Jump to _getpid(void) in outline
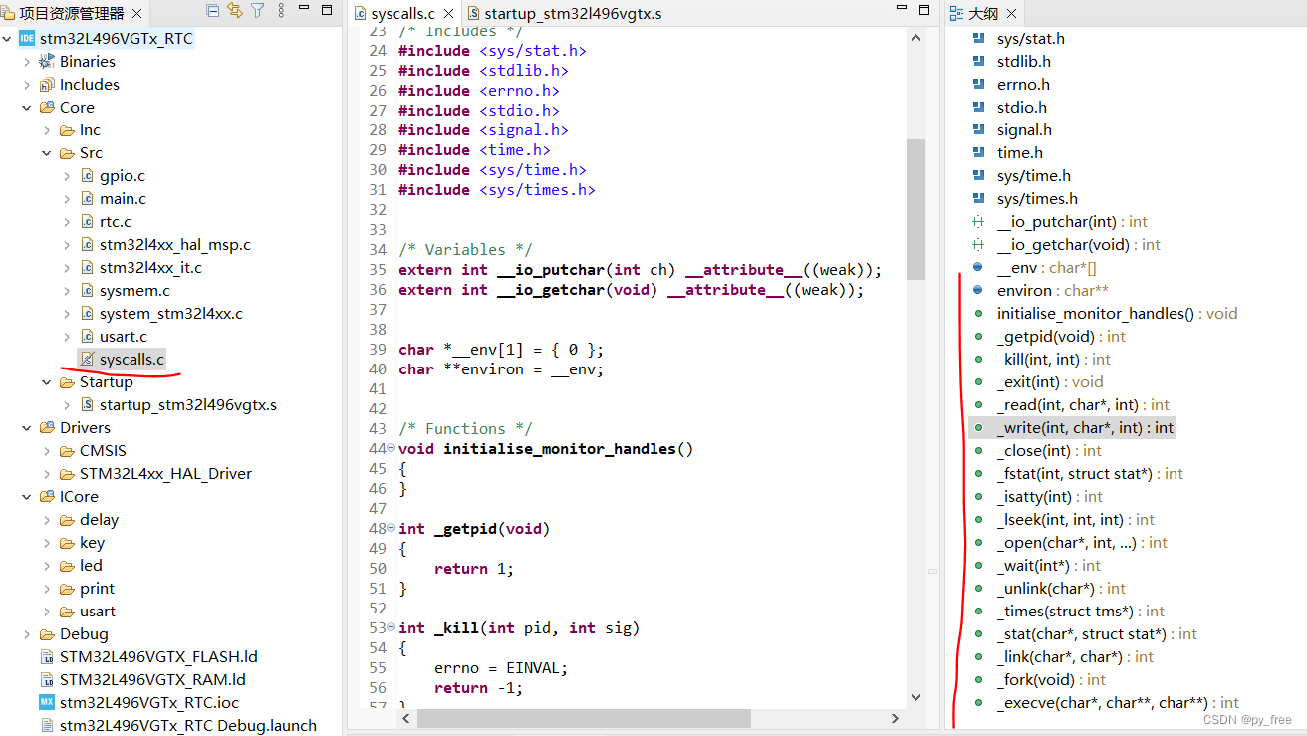Image resolution: width=1307 pixels, height=736 pixels. coord(1061,337)
